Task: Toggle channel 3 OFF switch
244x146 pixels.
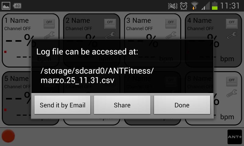Action: pyautogui.click(x=171, y=24)
